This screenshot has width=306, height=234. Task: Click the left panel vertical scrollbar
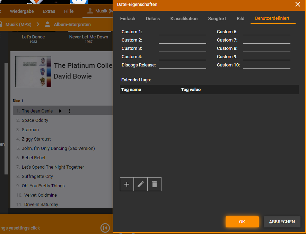click(x=6, y=119)
